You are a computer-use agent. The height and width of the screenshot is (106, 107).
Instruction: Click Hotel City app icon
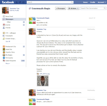click(4, 49)
